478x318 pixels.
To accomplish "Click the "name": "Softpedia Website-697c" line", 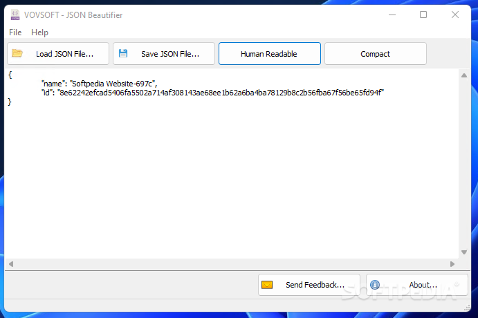I will [100, 84].
